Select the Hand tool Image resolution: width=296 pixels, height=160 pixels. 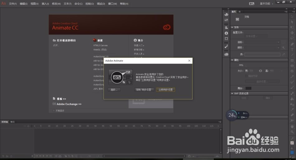point(292,126)
